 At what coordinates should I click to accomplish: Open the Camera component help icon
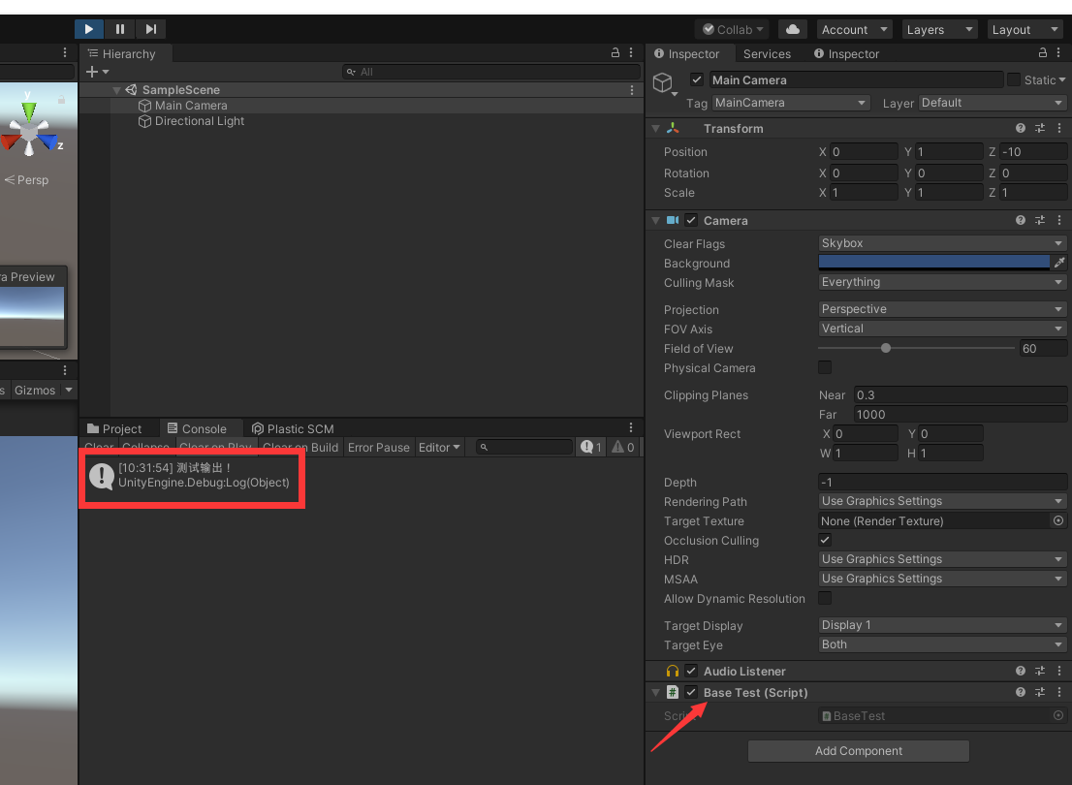1021,220
